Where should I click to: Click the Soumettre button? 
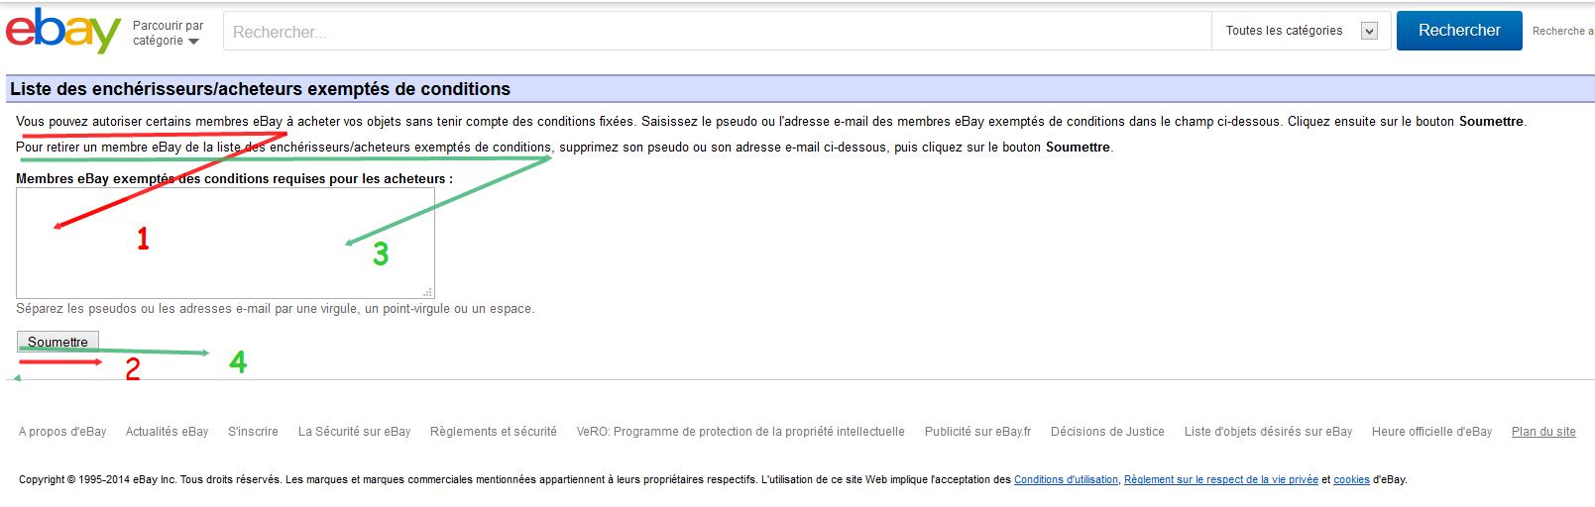(x=57, y=342)
